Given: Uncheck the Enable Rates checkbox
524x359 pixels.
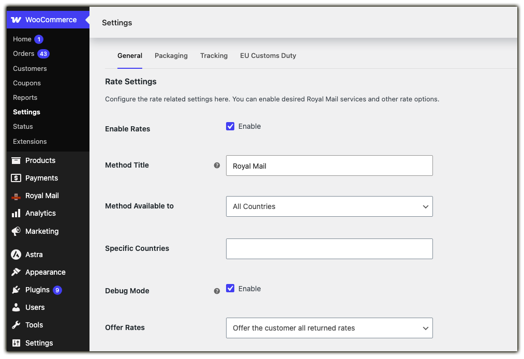Looking at the screenshot, I should 230,126.
